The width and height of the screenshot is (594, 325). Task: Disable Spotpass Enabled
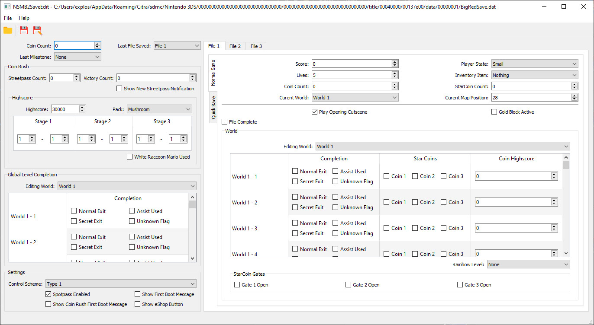point(48,294)
